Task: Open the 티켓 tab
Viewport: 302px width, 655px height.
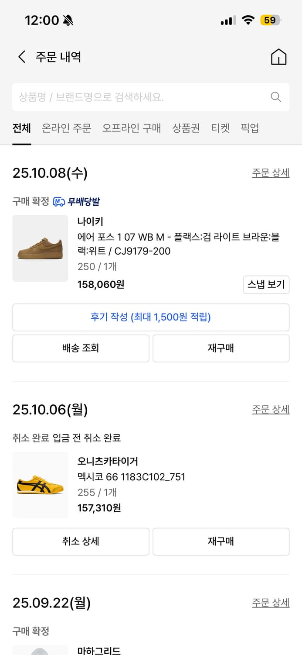Action: pyautogui.click(x=220, y=128)
